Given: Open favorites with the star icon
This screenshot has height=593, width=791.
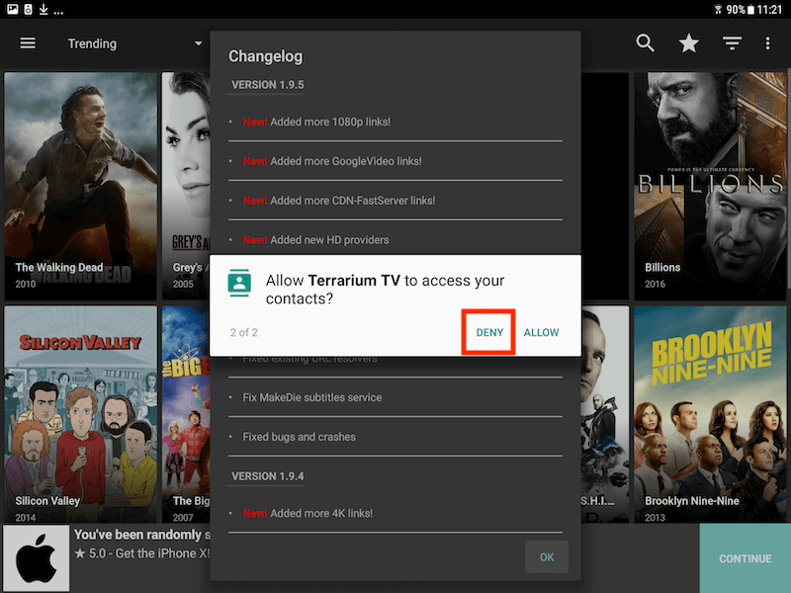Looking at the screenshot, I should [688, 43].
